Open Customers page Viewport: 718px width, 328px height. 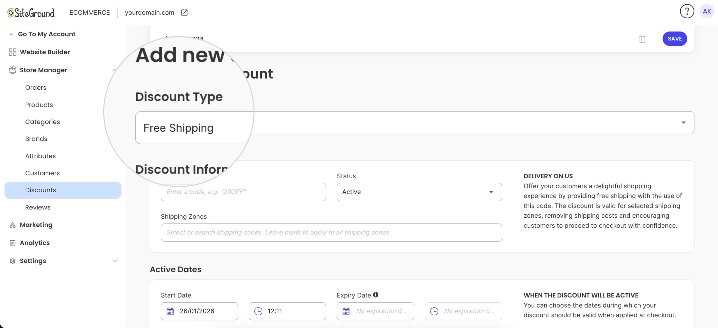42,173
